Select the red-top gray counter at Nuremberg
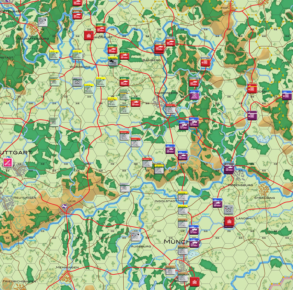The width and height of the screenshot is (293, 290). 170,109
